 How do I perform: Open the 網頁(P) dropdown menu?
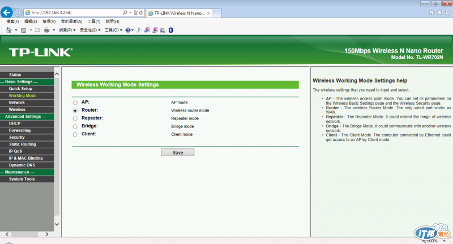[x=67, y=30]
